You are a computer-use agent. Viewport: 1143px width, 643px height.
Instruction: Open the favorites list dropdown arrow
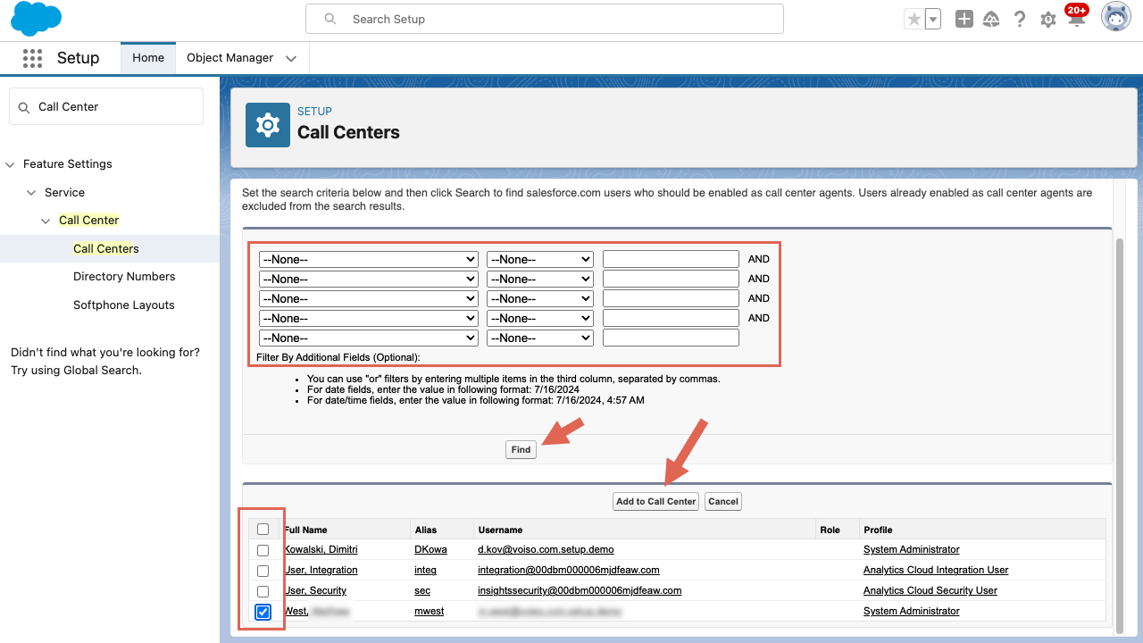[933, 19]
